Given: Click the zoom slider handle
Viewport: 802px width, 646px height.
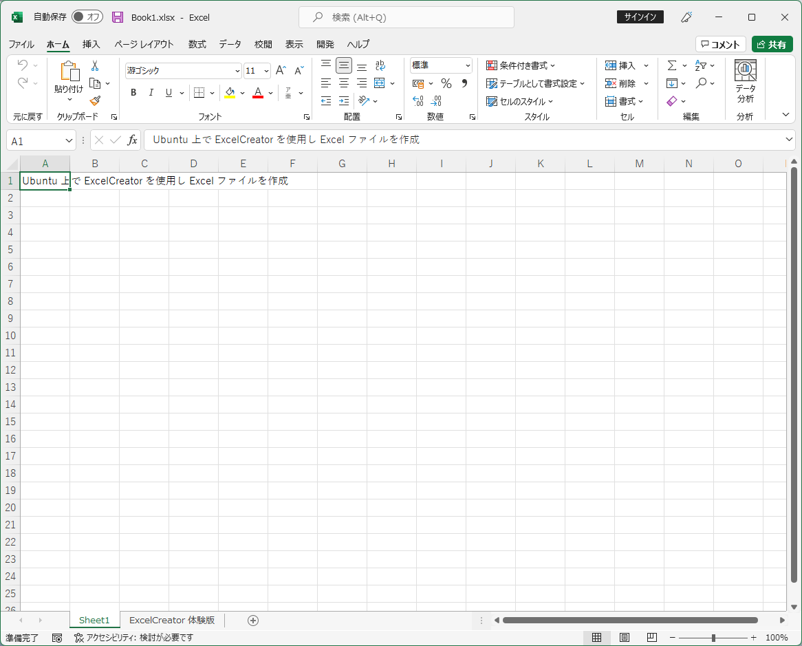Looking at the screenshot, I should [x=713, y=638].
